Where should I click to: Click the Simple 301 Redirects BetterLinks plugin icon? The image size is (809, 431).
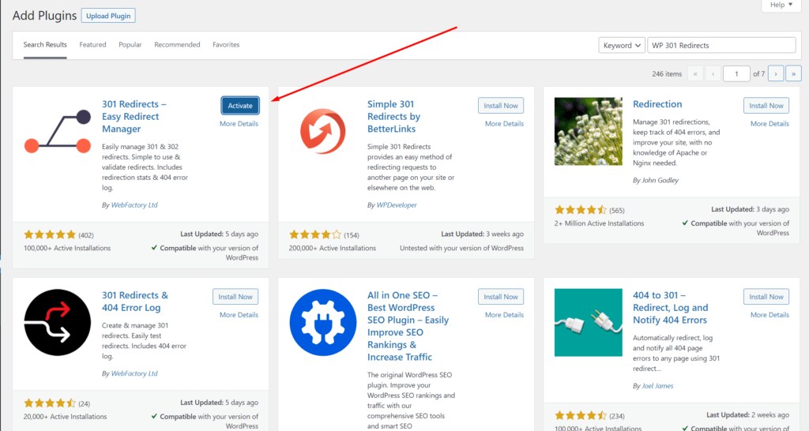[323, 132]
